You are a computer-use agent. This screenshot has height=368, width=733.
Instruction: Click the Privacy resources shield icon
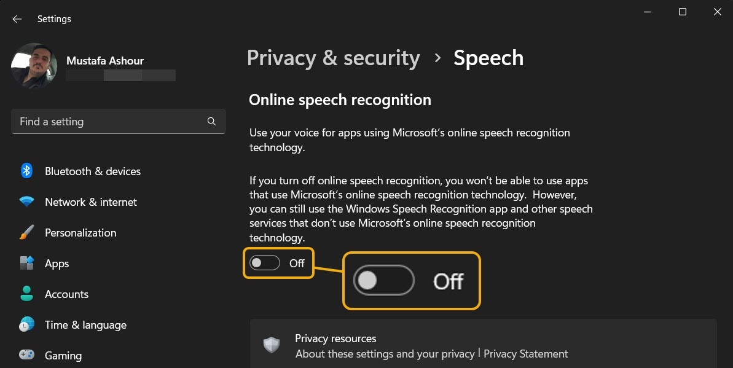pos(271,345)
